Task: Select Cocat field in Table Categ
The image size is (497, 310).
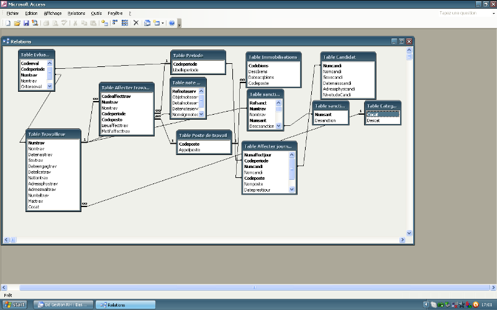Action: coord(373,114)
